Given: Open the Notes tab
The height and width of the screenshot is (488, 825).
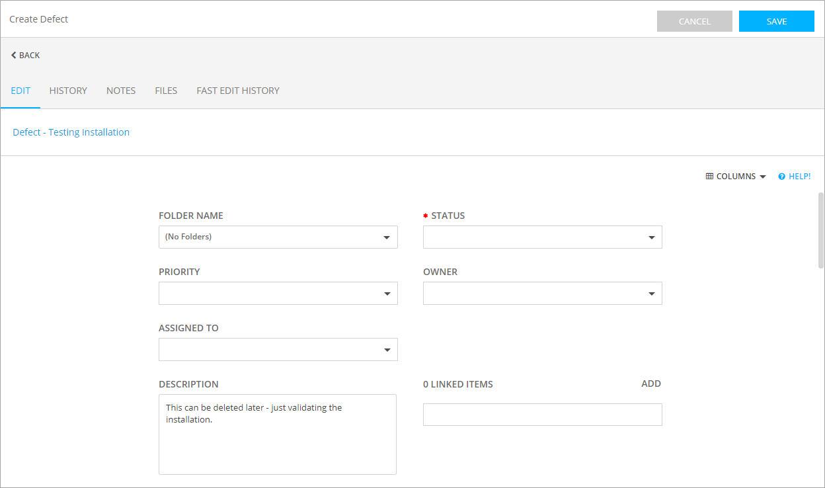Looking at the screenshot, I should tap(121, 91).
